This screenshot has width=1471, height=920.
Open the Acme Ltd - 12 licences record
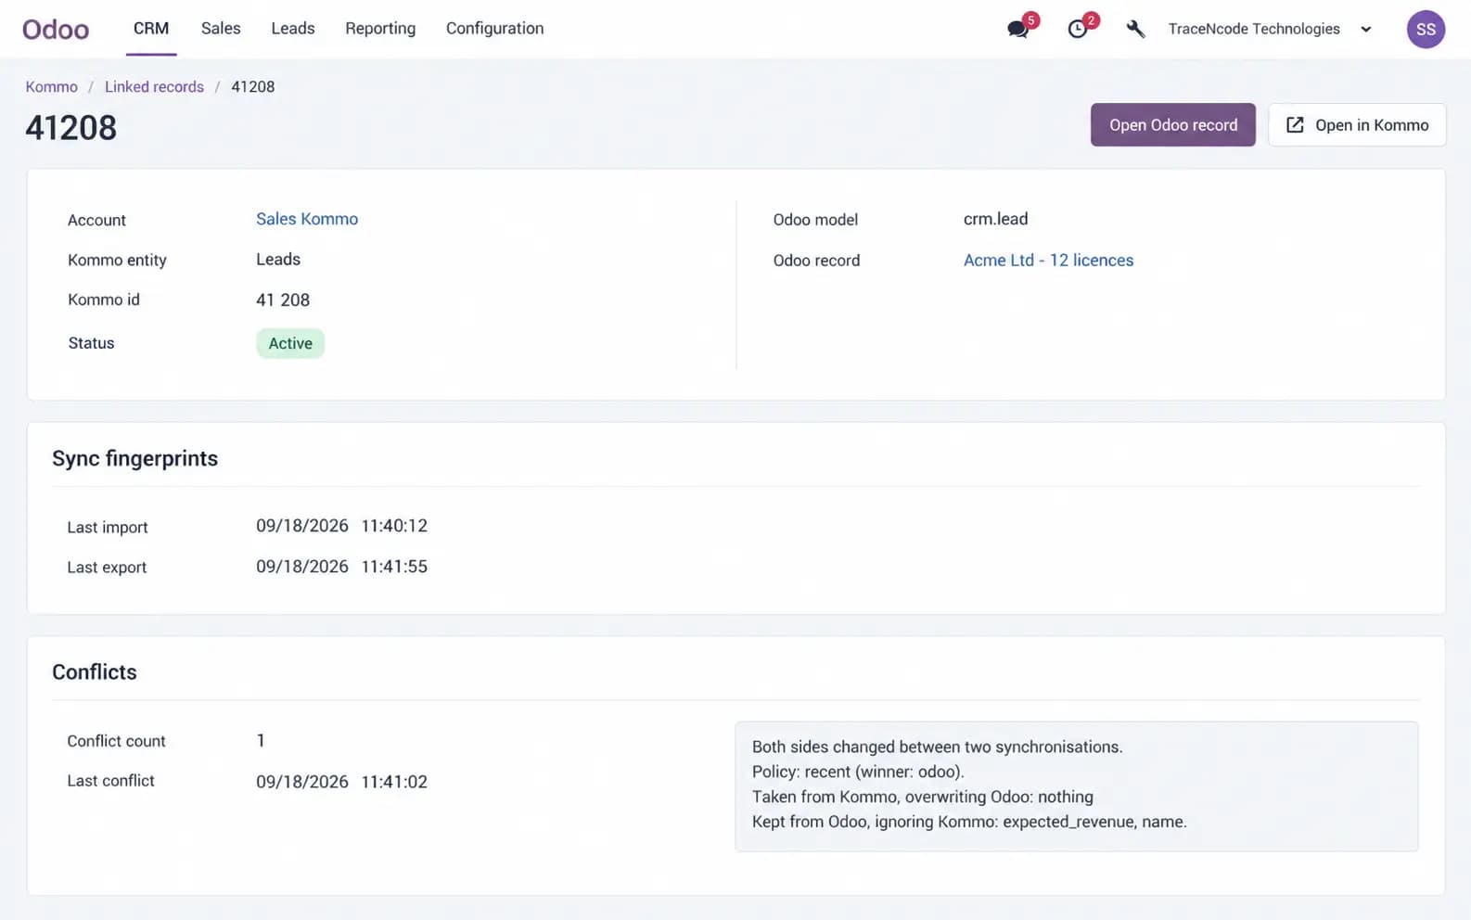coord(1048,261)
